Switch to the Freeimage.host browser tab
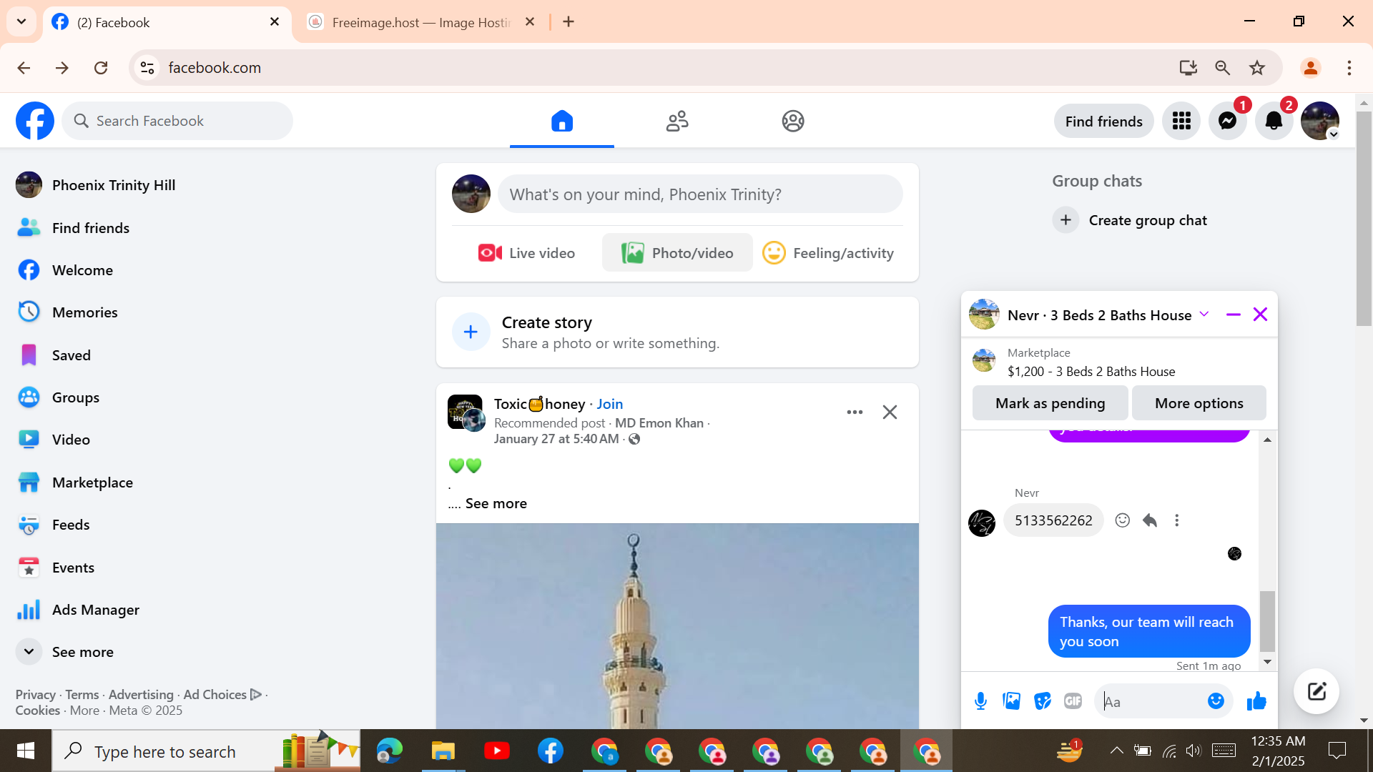Viewport: 1373px width, 772px height. 422,22
